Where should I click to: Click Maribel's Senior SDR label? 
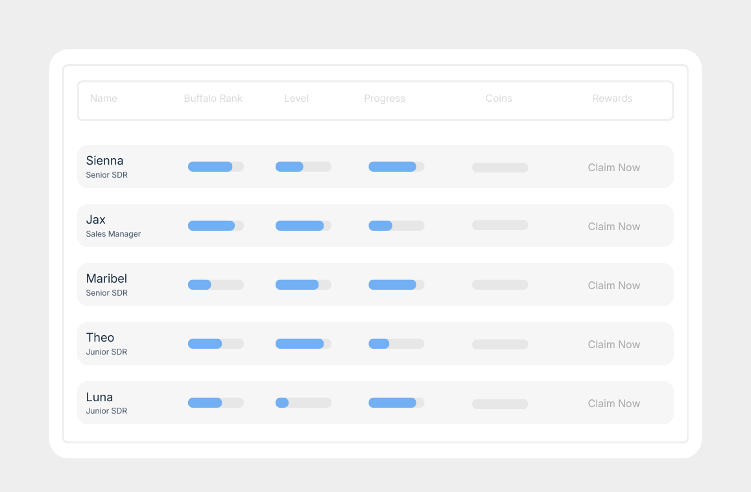tap(106, 293)
